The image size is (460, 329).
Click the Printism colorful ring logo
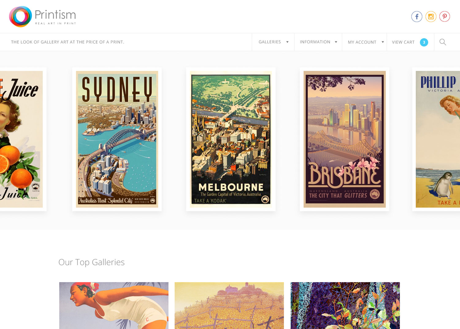click(x=21, y=17)
